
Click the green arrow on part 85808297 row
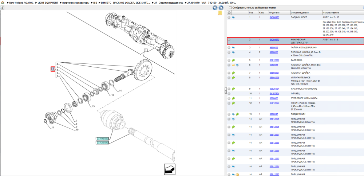pyautogui.click(x=233, y=73)
